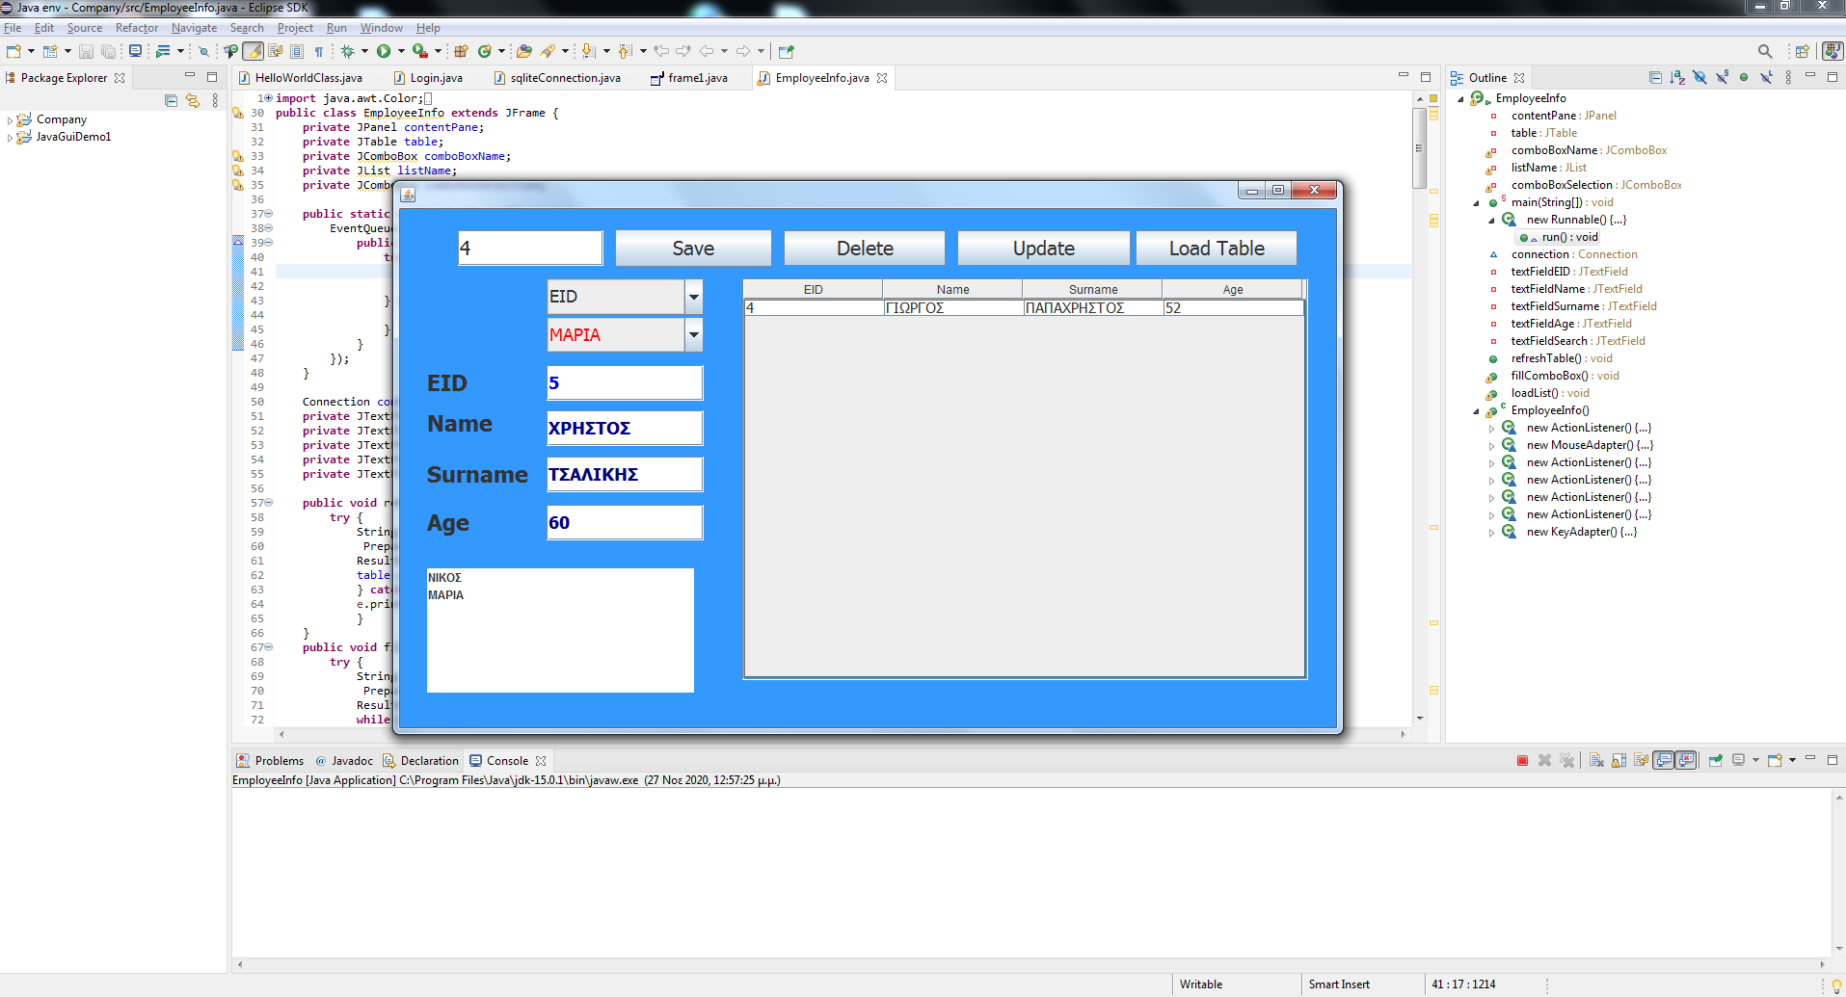Expand the JavaGuiDemo1 project node

click(x=10, y=138)
